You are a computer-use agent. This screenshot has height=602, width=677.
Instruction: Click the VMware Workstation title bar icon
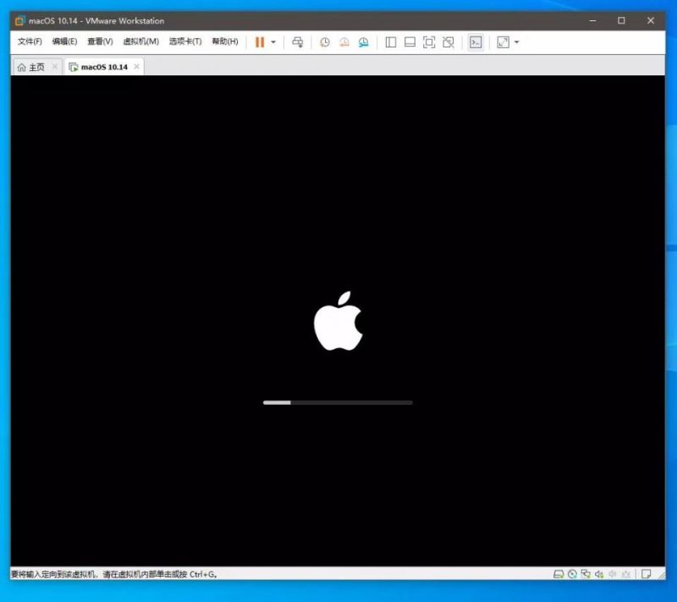click(19, 20)
